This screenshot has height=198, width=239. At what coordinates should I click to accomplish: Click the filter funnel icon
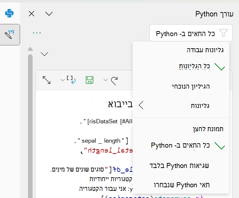[x=224, y=33]
